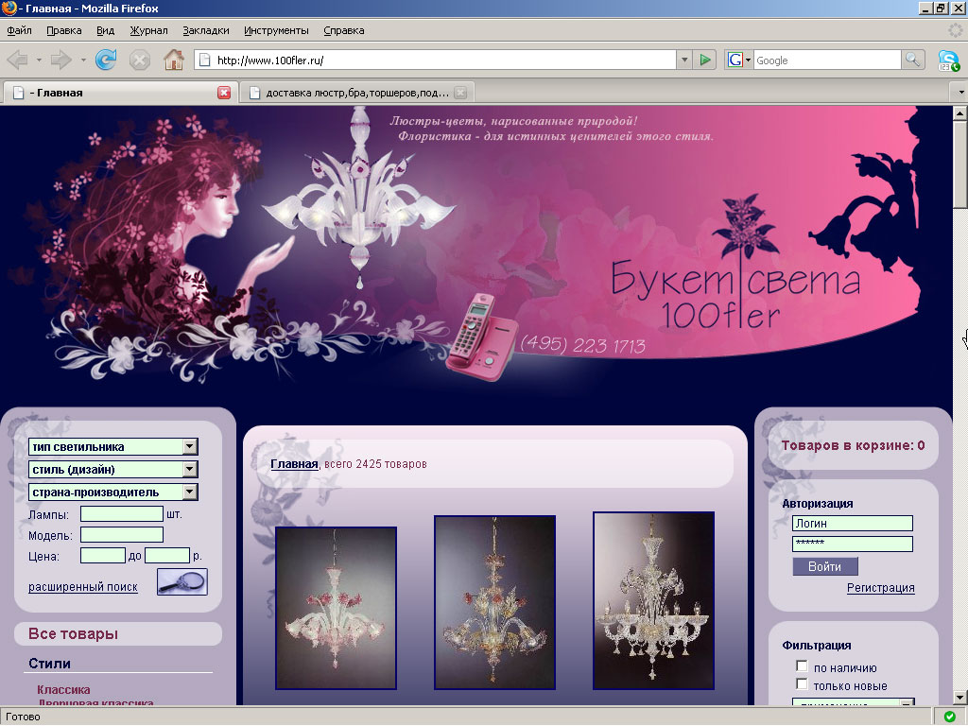
Task: Open the Правка menu
Action: [63, 30]
